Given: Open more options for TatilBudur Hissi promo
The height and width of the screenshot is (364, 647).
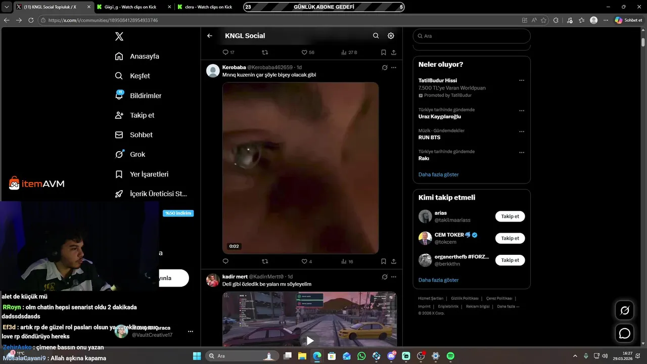Looking at the screenshot, I should pyautogui.click(x=522, y=80).
